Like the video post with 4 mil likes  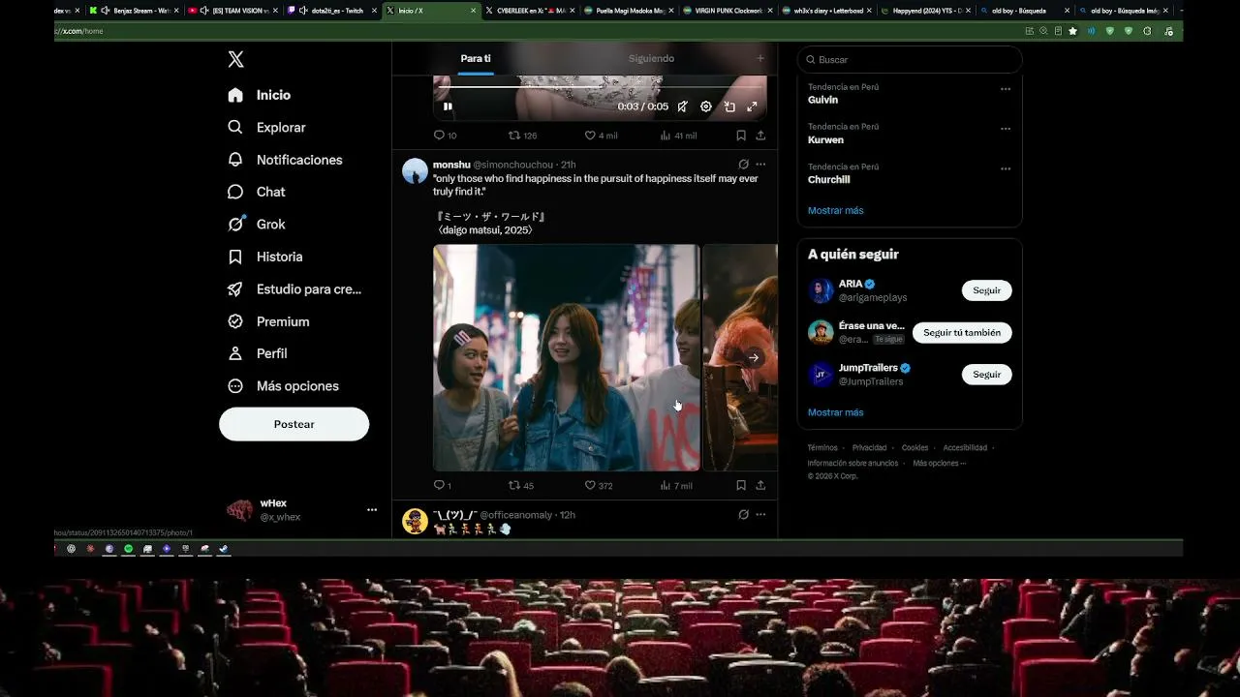[x=601, y=136]
